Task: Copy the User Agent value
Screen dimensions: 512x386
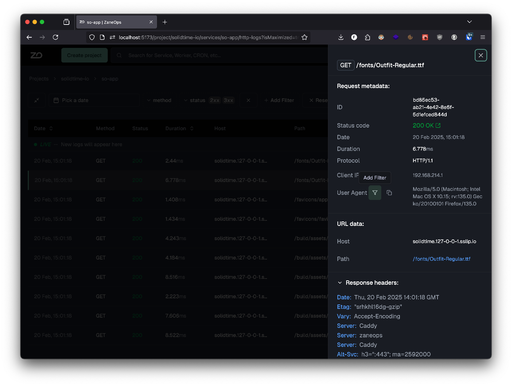Action: tap(389, 193)
